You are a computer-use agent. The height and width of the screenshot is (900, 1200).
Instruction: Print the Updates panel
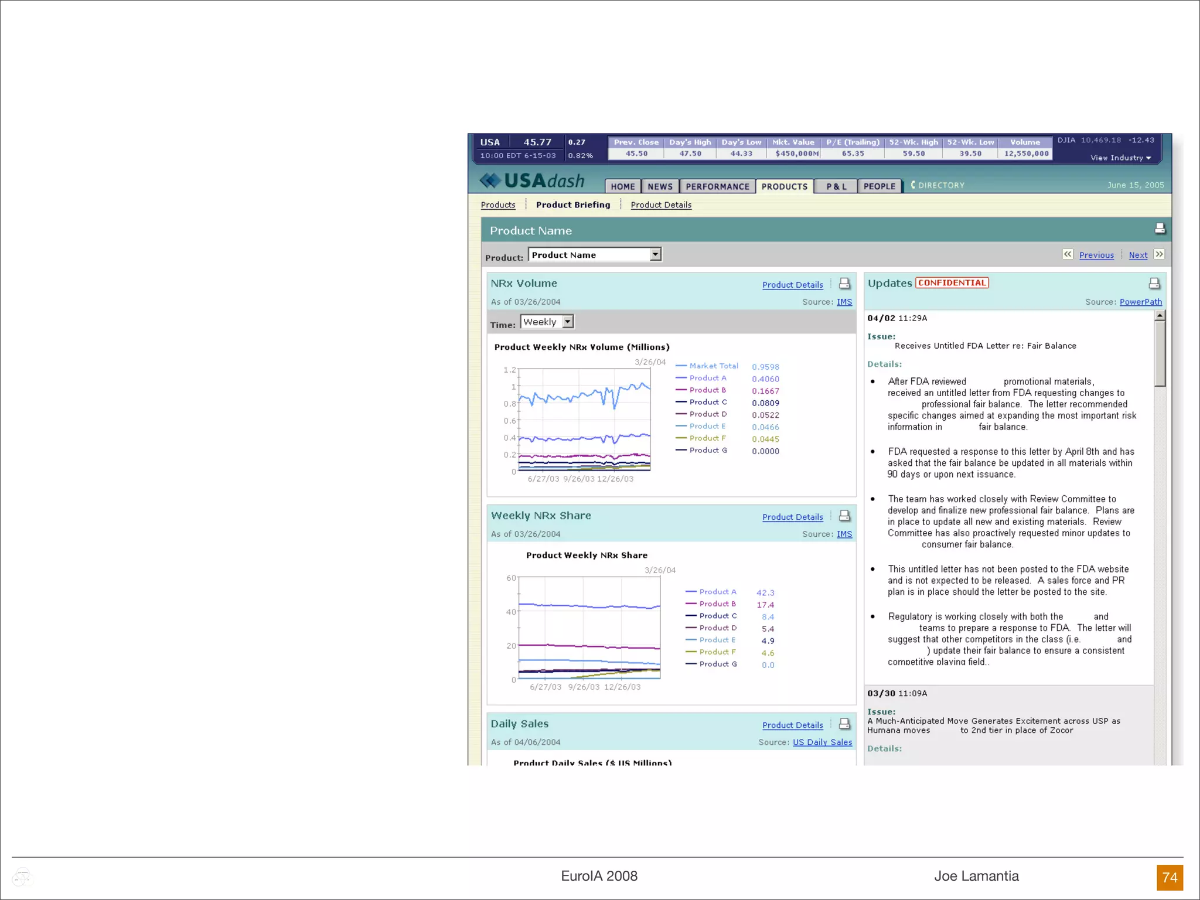click(1154, 284)
